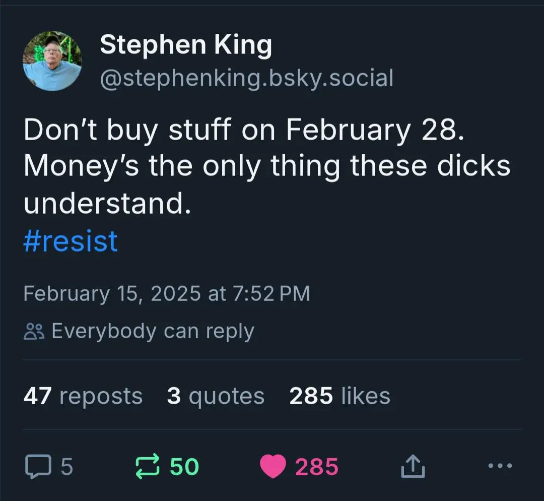Open the share upload icon

[413, 466]
